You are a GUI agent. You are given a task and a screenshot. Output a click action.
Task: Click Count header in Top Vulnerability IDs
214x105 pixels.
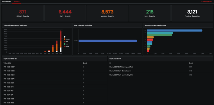click(x=85, y=63)
